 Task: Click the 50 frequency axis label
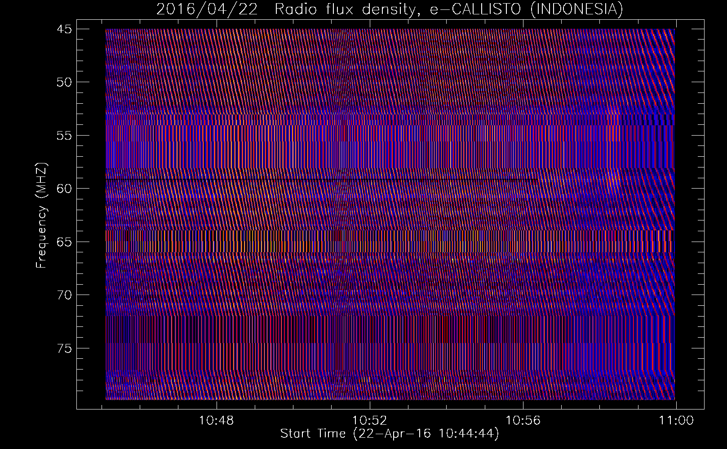click(64, 82)
